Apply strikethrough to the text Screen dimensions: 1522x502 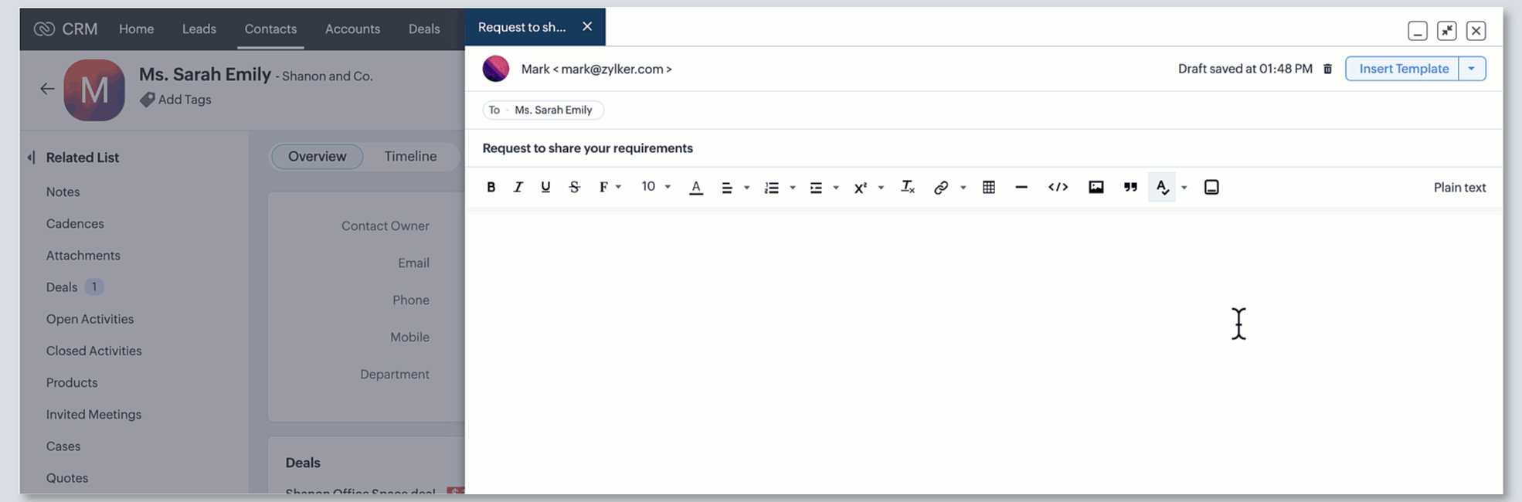[574, 187]
